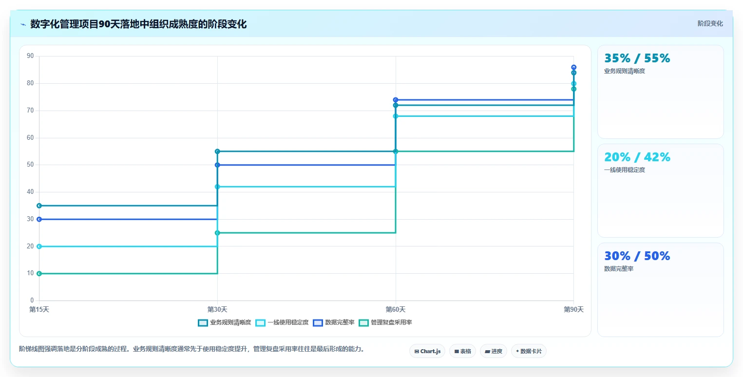Select the 35% / 55% value card
The height and width of the screenshot is (377, 743).
[660, 92]
